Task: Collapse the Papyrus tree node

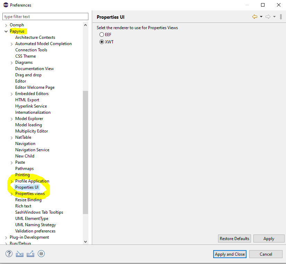Action: click(6, 32)
